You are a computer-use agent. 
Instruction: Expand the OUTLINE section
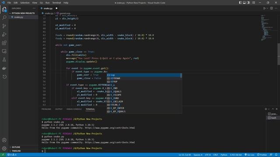(16, 147)
